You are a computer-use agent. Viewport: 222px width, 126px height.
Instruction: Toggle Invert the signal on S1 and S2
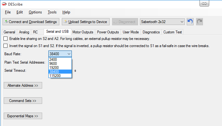tap(6, 46)
